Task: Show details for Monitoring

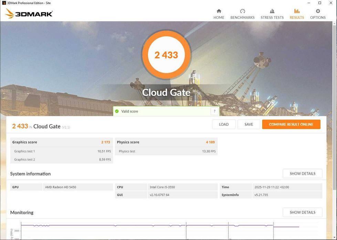Action: pos(302,212)
